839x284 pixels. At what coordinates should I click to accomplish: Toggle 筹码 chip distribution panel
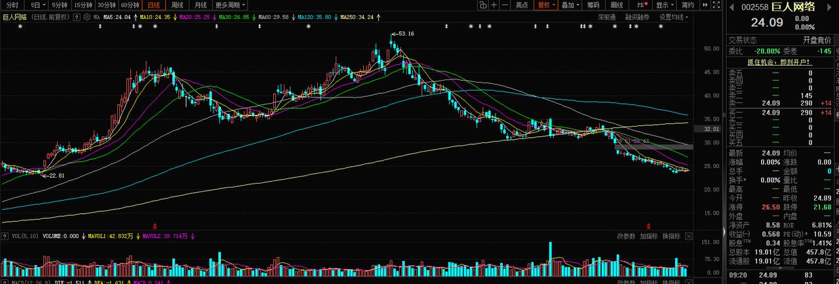593,5
